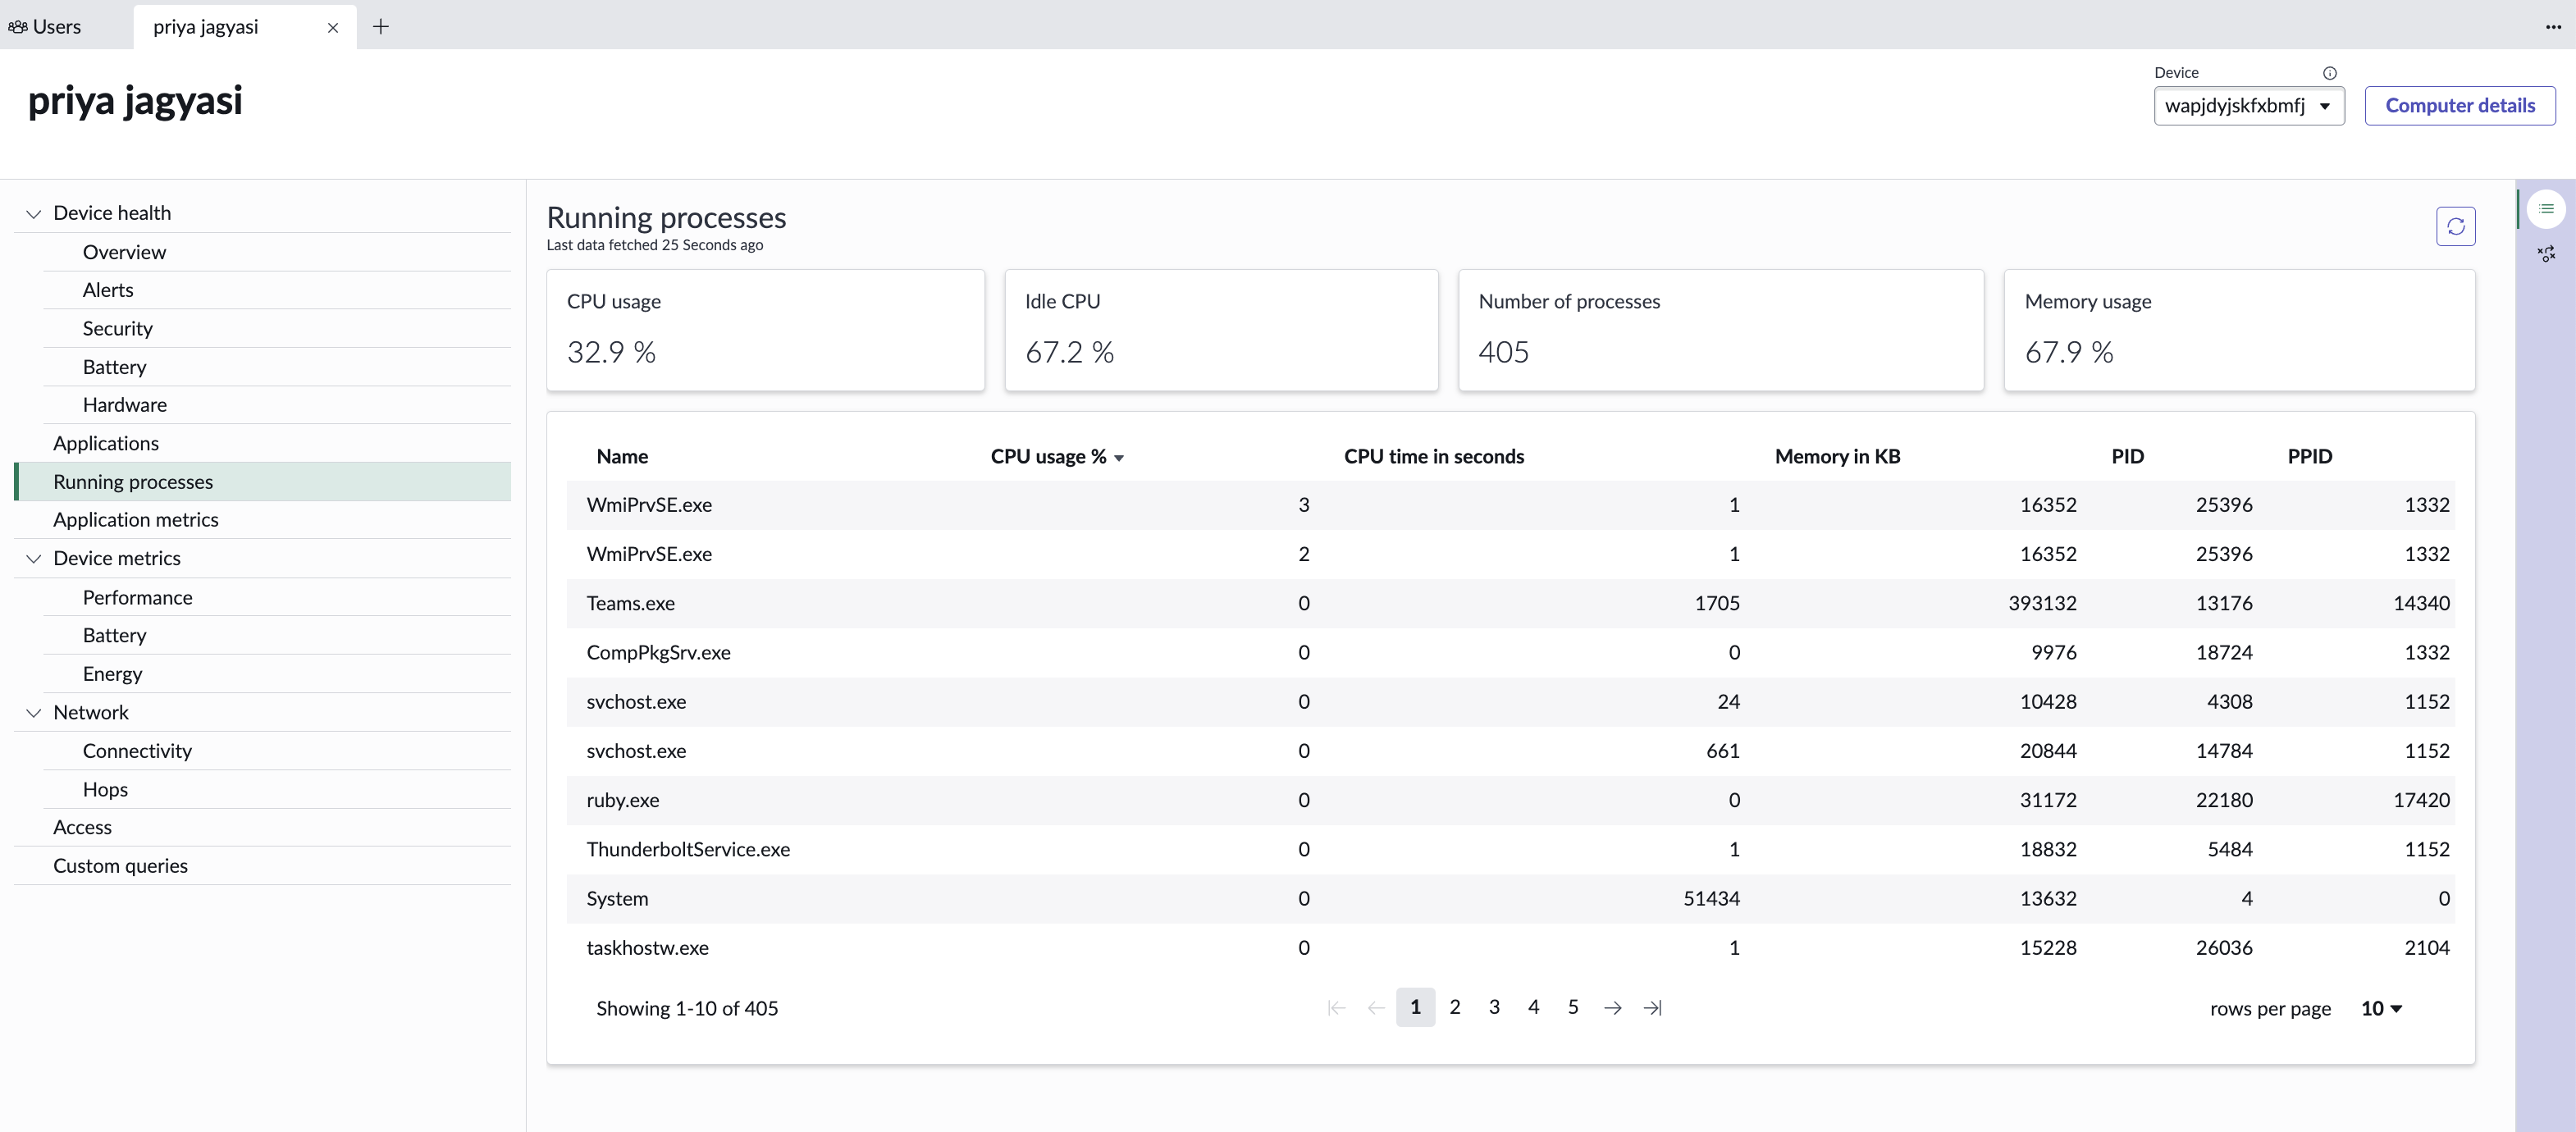This screenshot has width=2576, height=1132.
Task: Sort by CPU time in seconds header
Action: pyautogui.click(x=1433, y=457)
